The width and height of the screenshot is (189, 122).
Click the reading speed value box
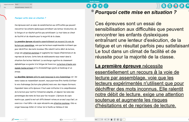[26, 119]
